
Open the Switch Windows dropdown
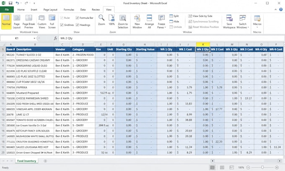pyautogui.click(x=243, y=22)
